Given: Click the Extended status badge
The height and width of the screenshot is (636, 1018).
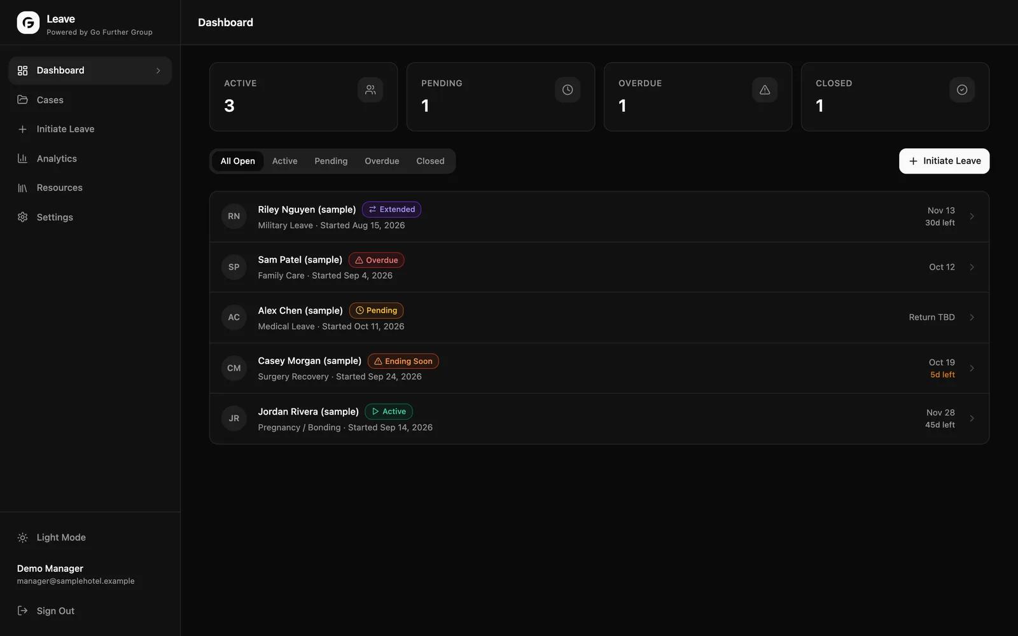Looking at the screenshot, I should click(391, 209).
